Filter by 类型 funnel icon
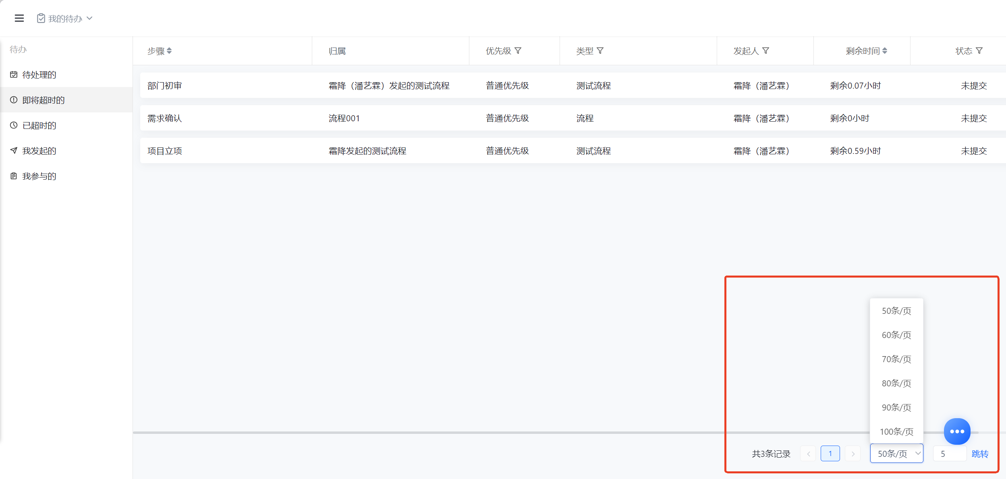1006x479 pixels. (x=600, y=51)
